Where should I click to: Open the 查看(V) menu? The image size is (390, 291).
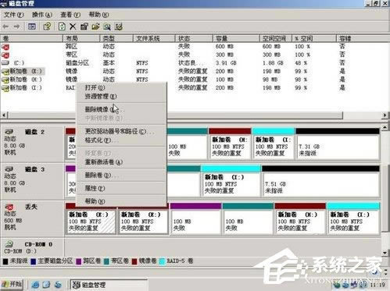coord(70,15)
